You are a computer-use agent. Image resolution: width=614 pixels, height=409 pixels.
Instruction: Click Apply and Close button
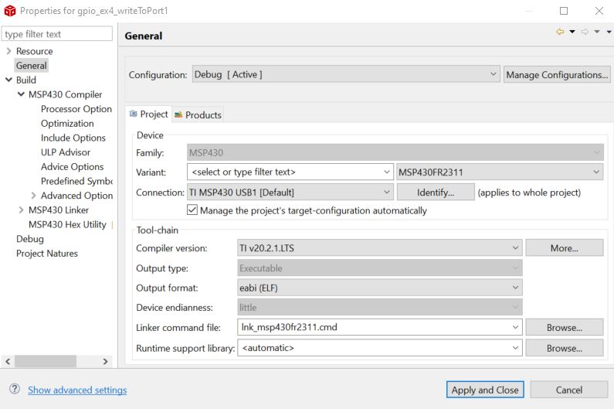pyautogui.click(x=485, y=390)
